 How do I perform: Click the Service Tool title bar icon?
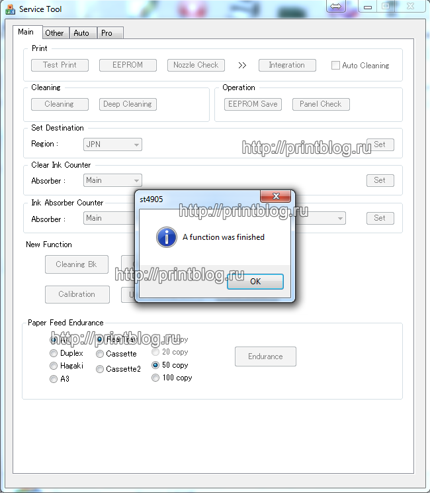click(x=10, y=10)
